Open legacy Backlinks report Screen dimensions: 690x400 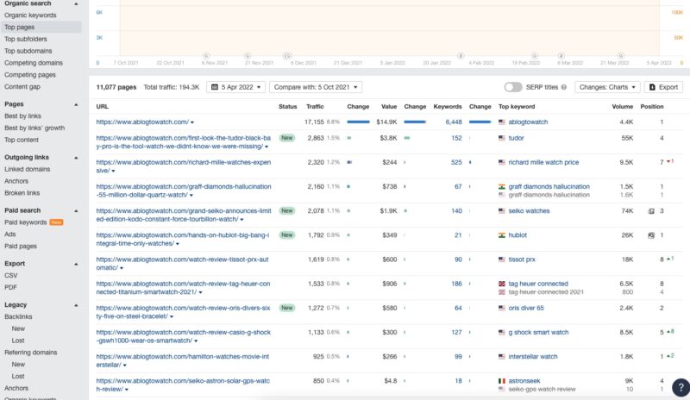click(x=18, y=317)
